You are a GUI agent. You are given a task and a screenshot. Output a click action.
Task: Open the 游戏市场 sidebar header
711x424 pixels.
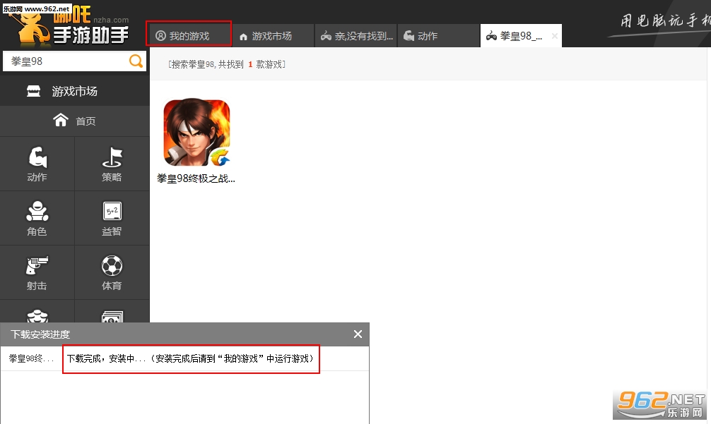[74, 92]
